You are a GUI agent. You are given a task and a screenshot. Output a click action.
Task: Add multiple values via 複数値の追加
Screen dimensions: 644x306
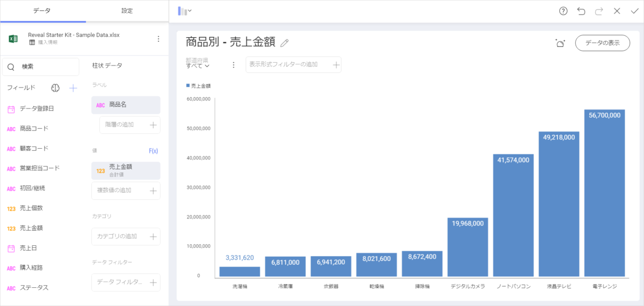[126, 190]
